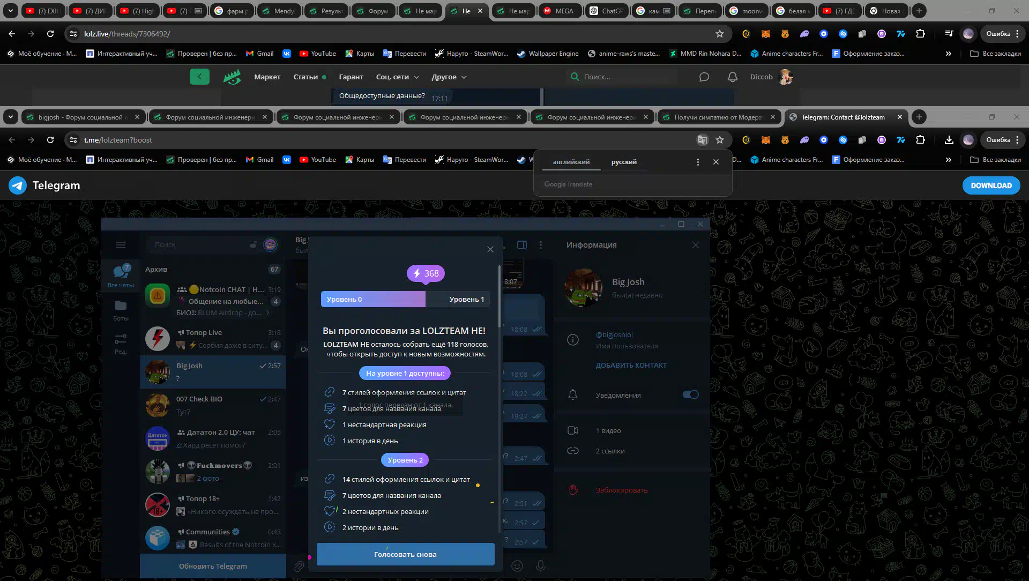Open the '007 Check BIO' chat
Image resolution: width=1029 pixels, height=581 pixels.
(213, 405)
